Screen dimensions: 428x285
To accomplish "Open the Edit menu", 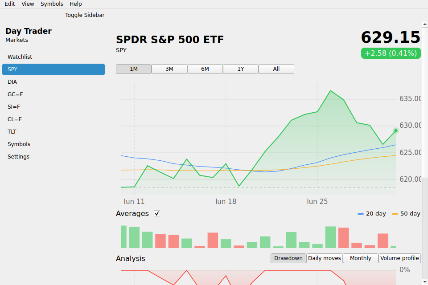I will click(9, 4).
